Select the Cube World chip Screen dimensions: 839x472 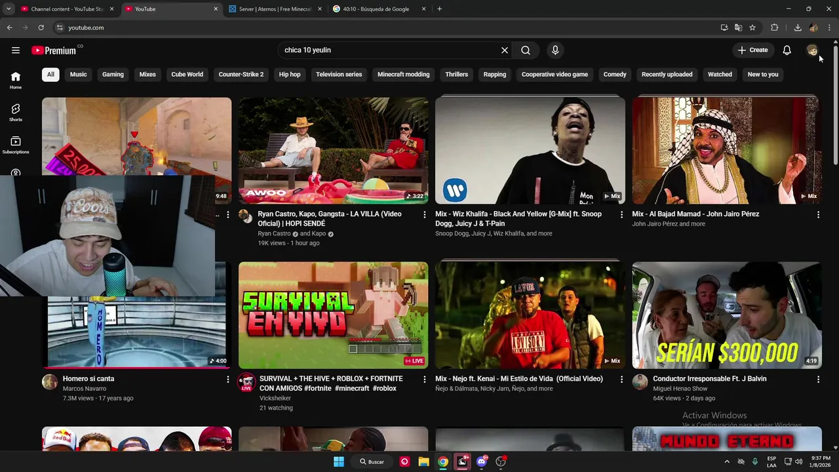coord(187,74)
